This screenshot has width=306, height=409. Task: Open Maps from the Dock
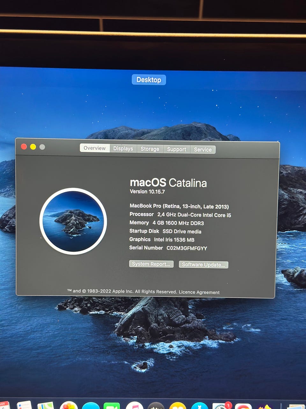pos(46,405)
